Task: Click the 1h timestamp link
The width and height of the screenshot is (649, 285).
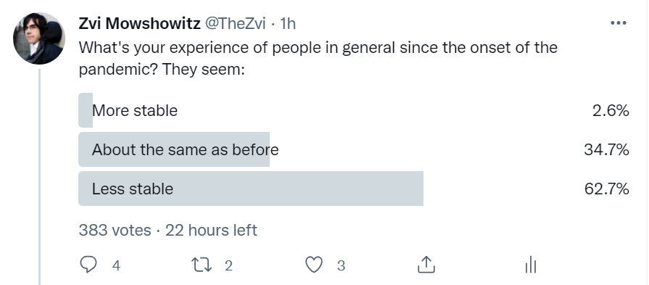Action: click(288, 24)
